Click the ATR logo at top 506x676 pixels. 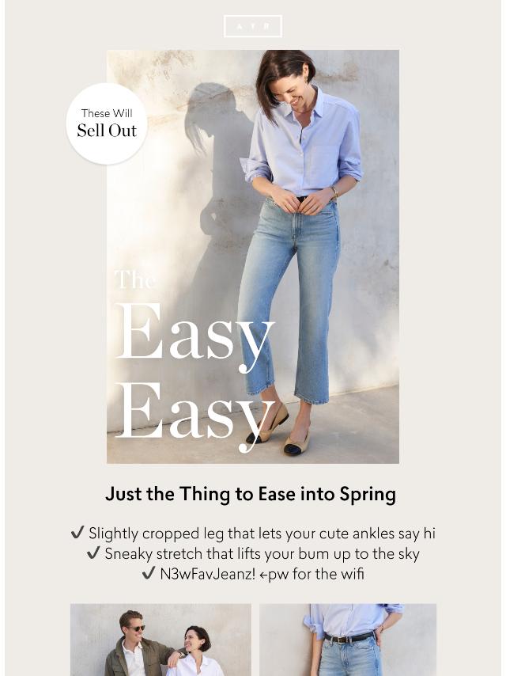click(x=253, y=26)
